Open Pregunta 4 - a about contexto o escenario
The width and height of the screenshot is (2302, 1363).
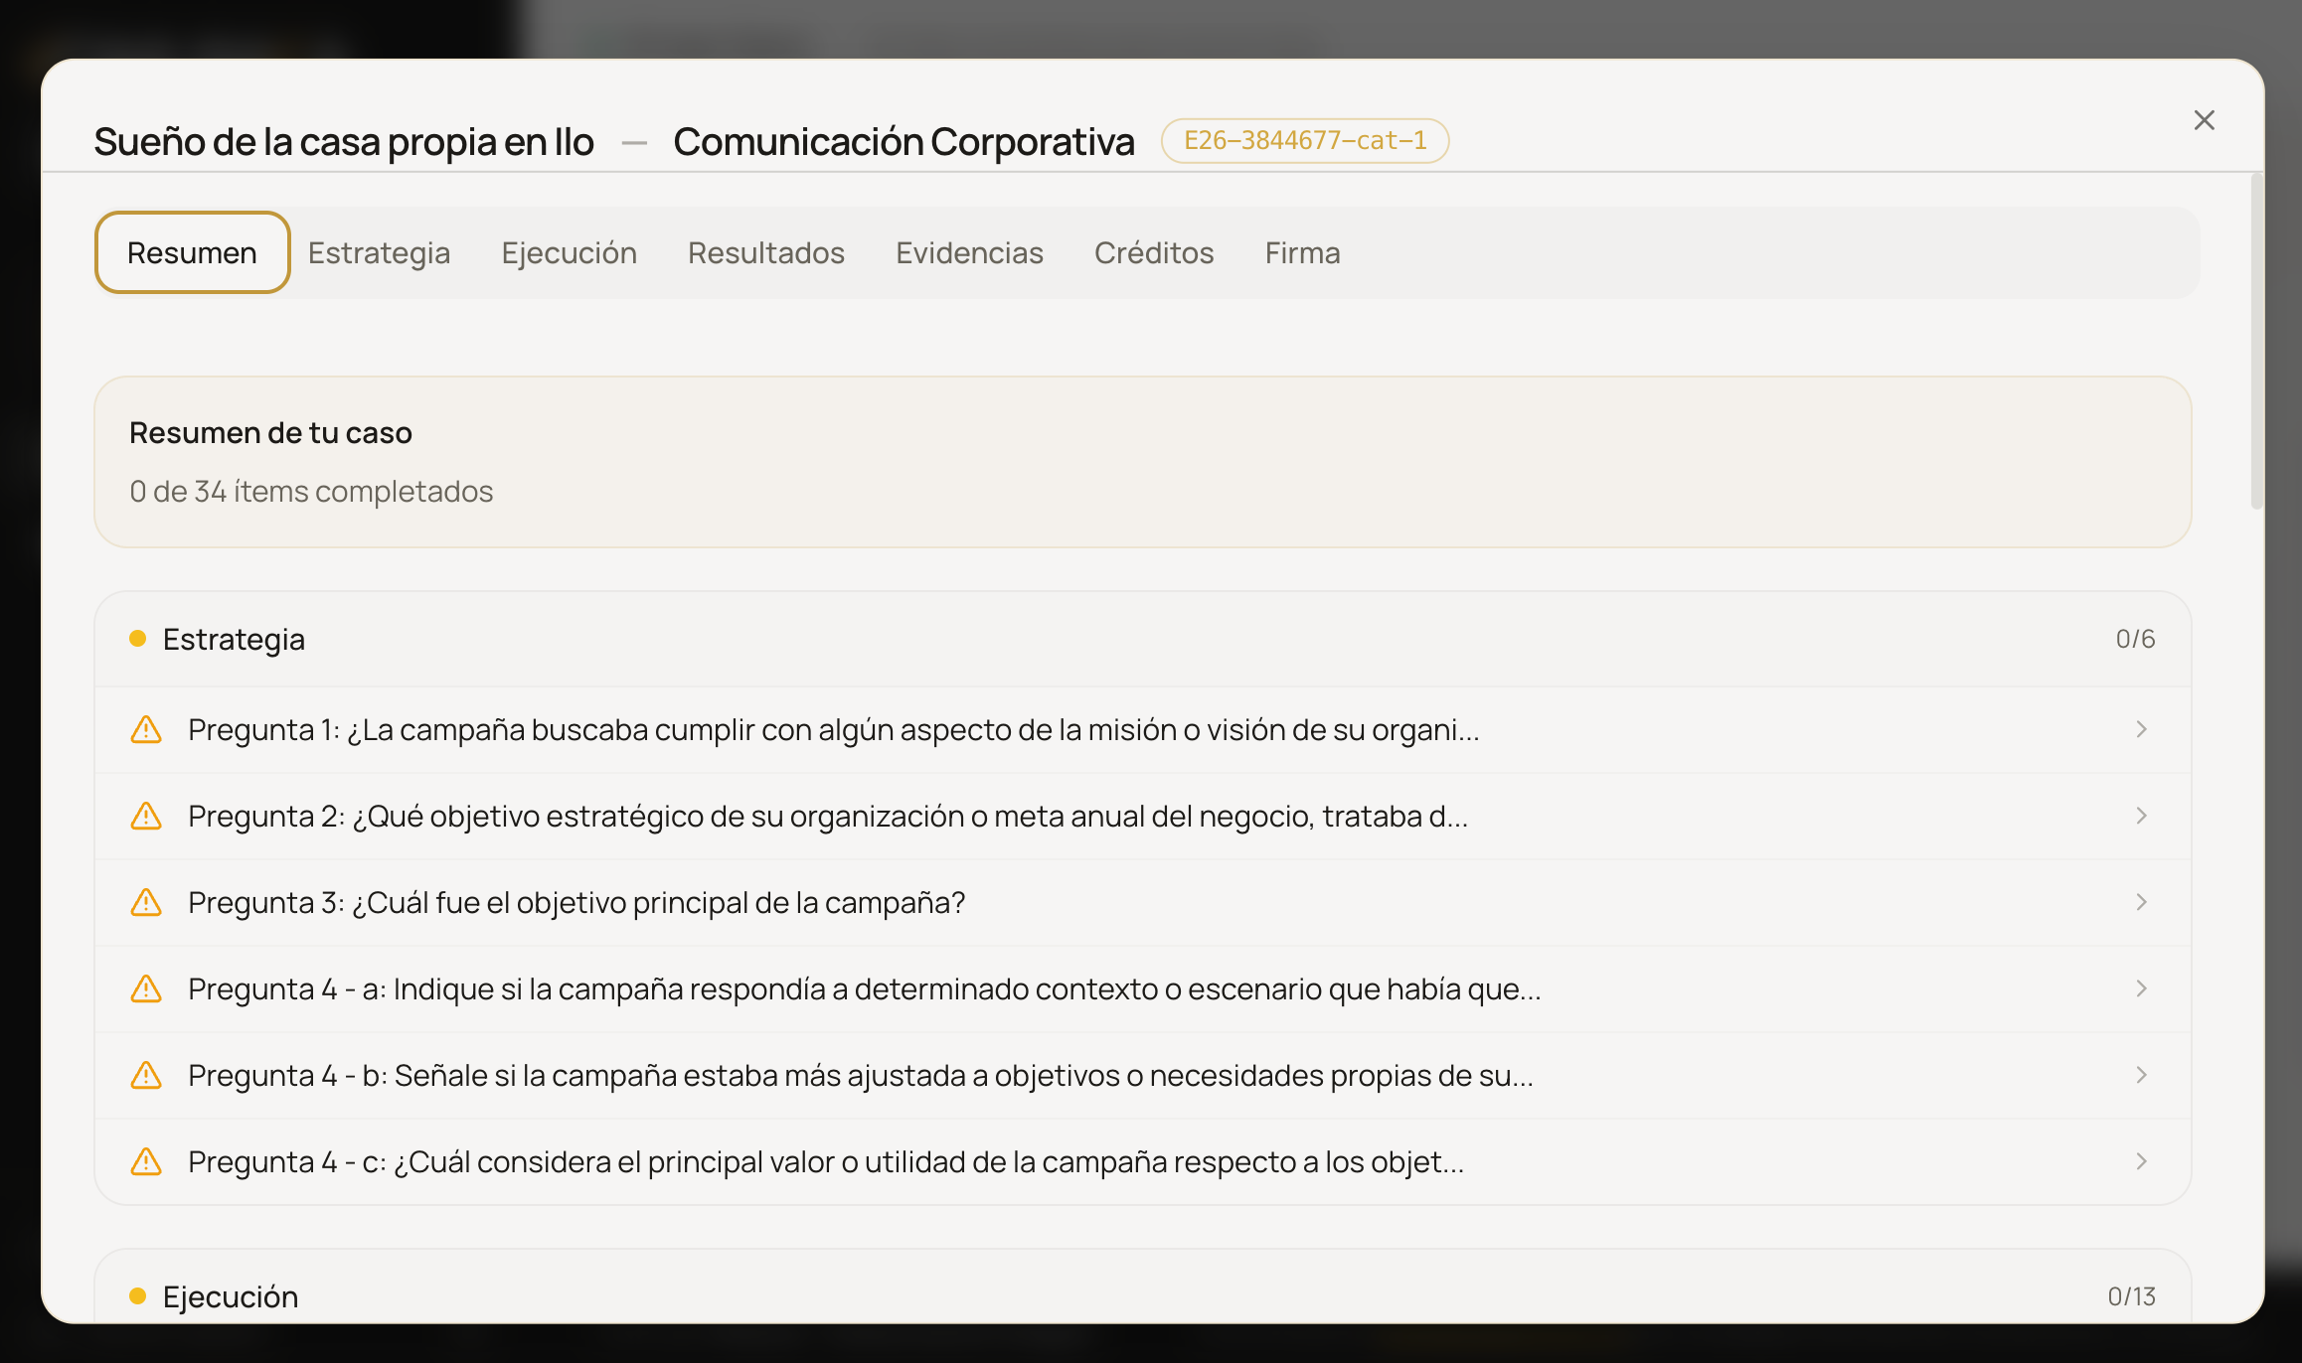click(1142, 988)
